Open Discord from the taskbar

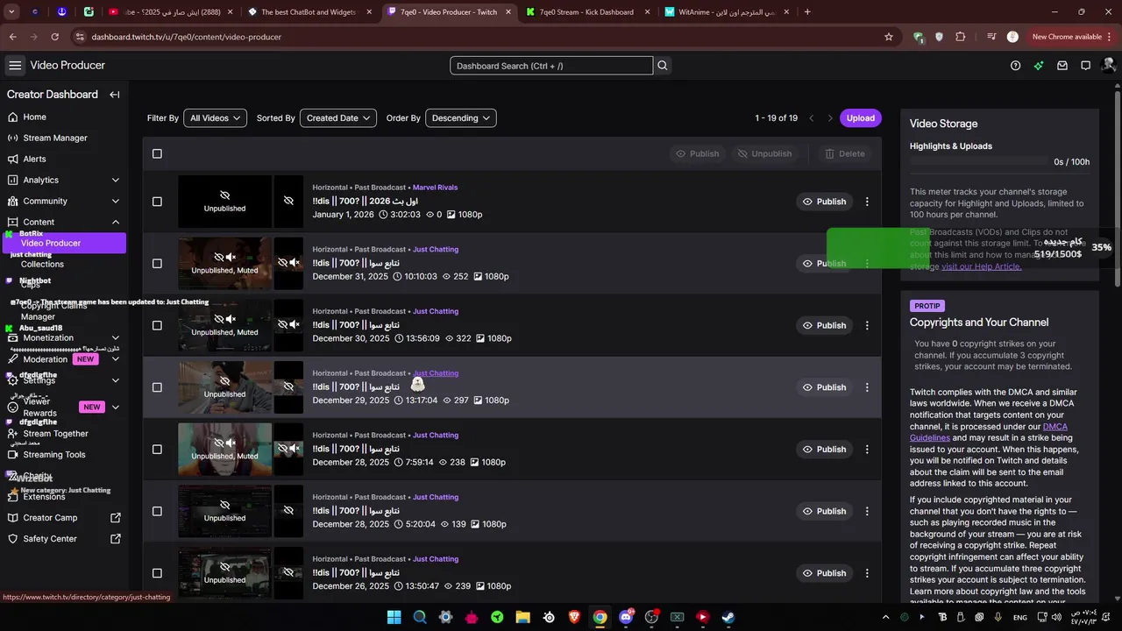(626, 617)
